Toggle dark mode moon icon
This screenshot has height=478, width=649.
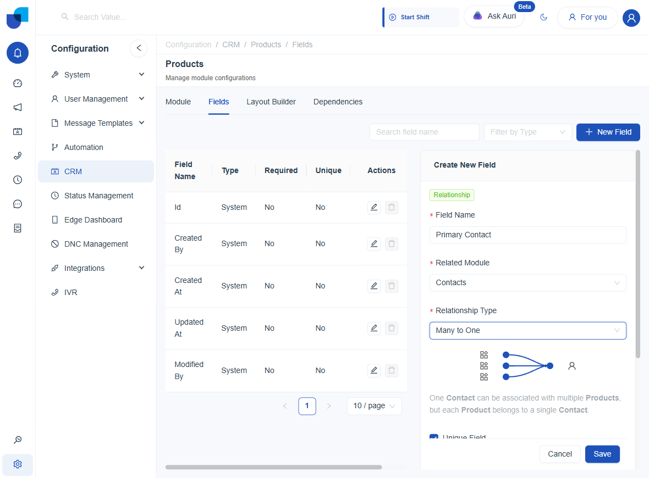(544, 17)
